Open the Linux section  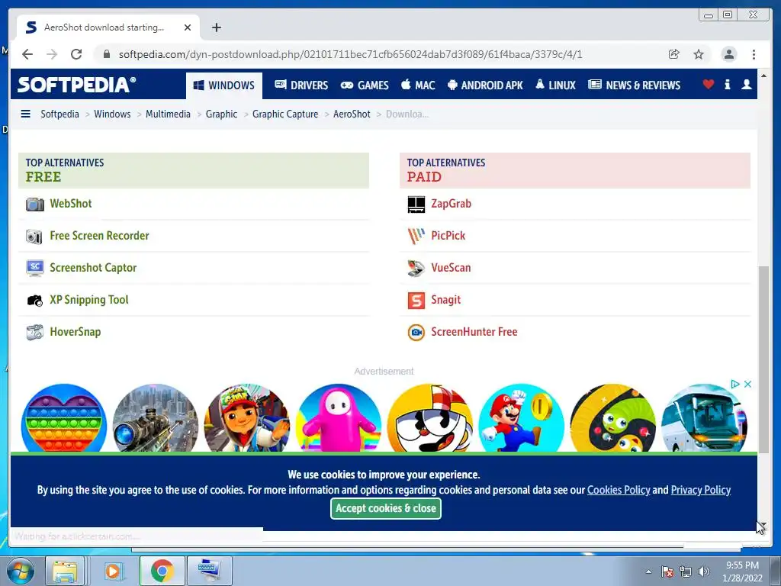tap(555, 85)
